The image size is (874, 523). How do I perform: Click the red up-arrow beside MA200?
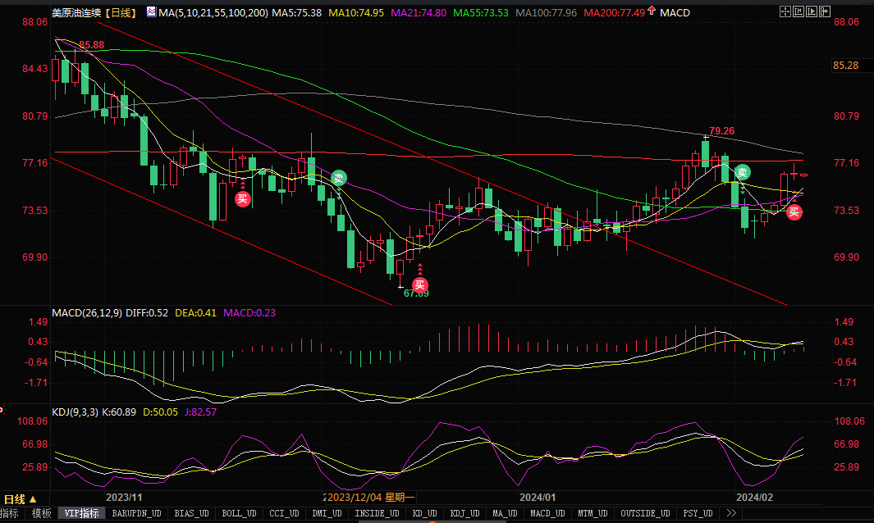click(651, 12)
